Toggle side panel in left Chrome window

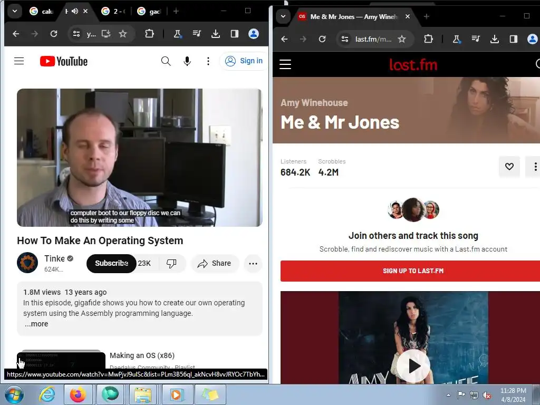(235, 34)
